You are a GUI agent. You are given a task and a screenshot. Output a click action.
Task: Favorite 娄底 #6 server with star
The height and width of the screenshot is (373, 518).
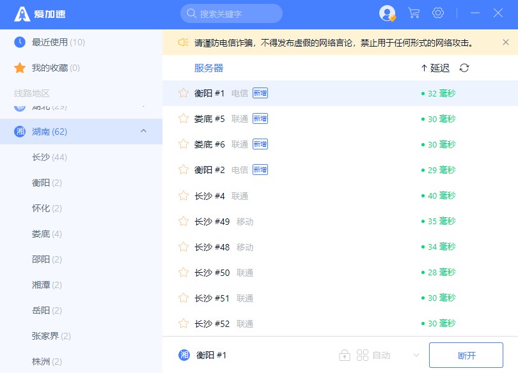184,144
